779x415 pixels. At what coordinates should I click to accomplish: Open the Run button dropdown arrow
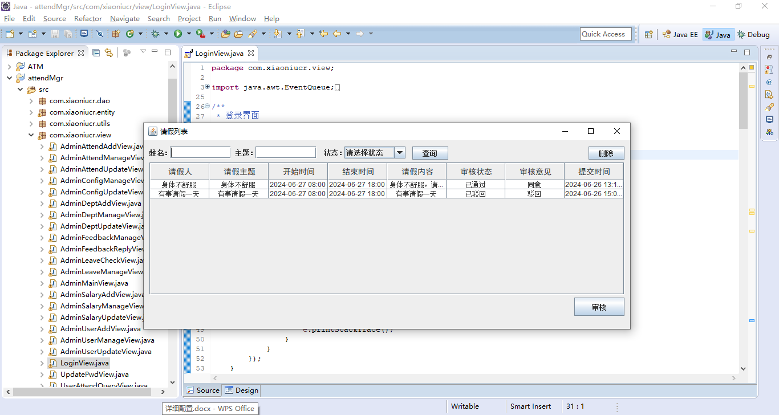tap(189, 34)
